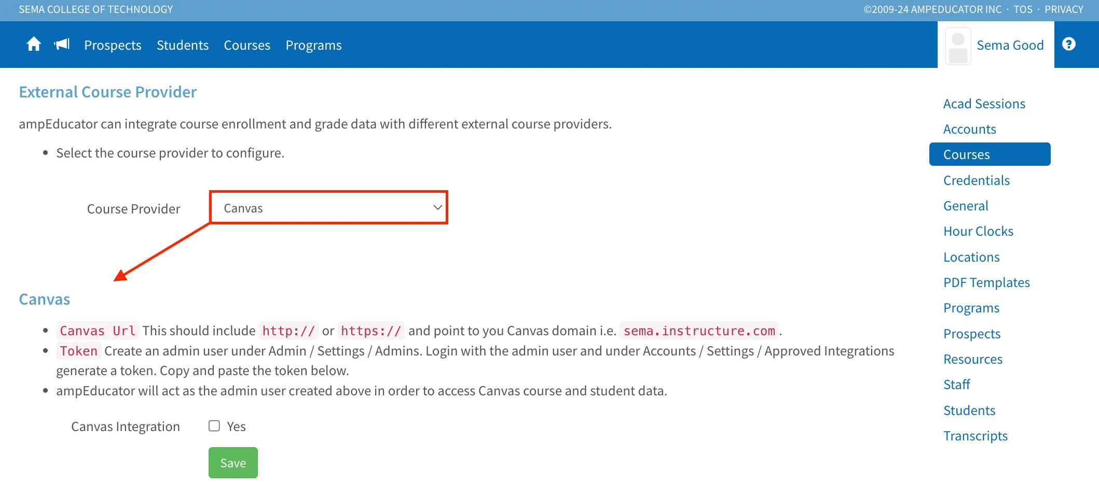Enable the Canvas Integration Yes checkbox
The image size is (1099, 486).
pos(214,426)
